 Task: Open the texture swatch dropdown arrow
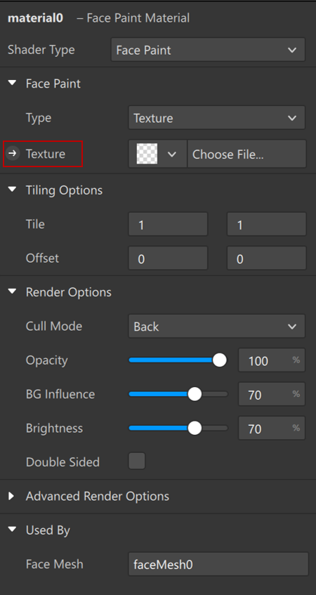tap(172, 154)
